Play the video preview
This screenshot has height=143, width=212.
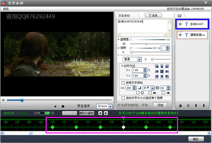tap(55, 106)
